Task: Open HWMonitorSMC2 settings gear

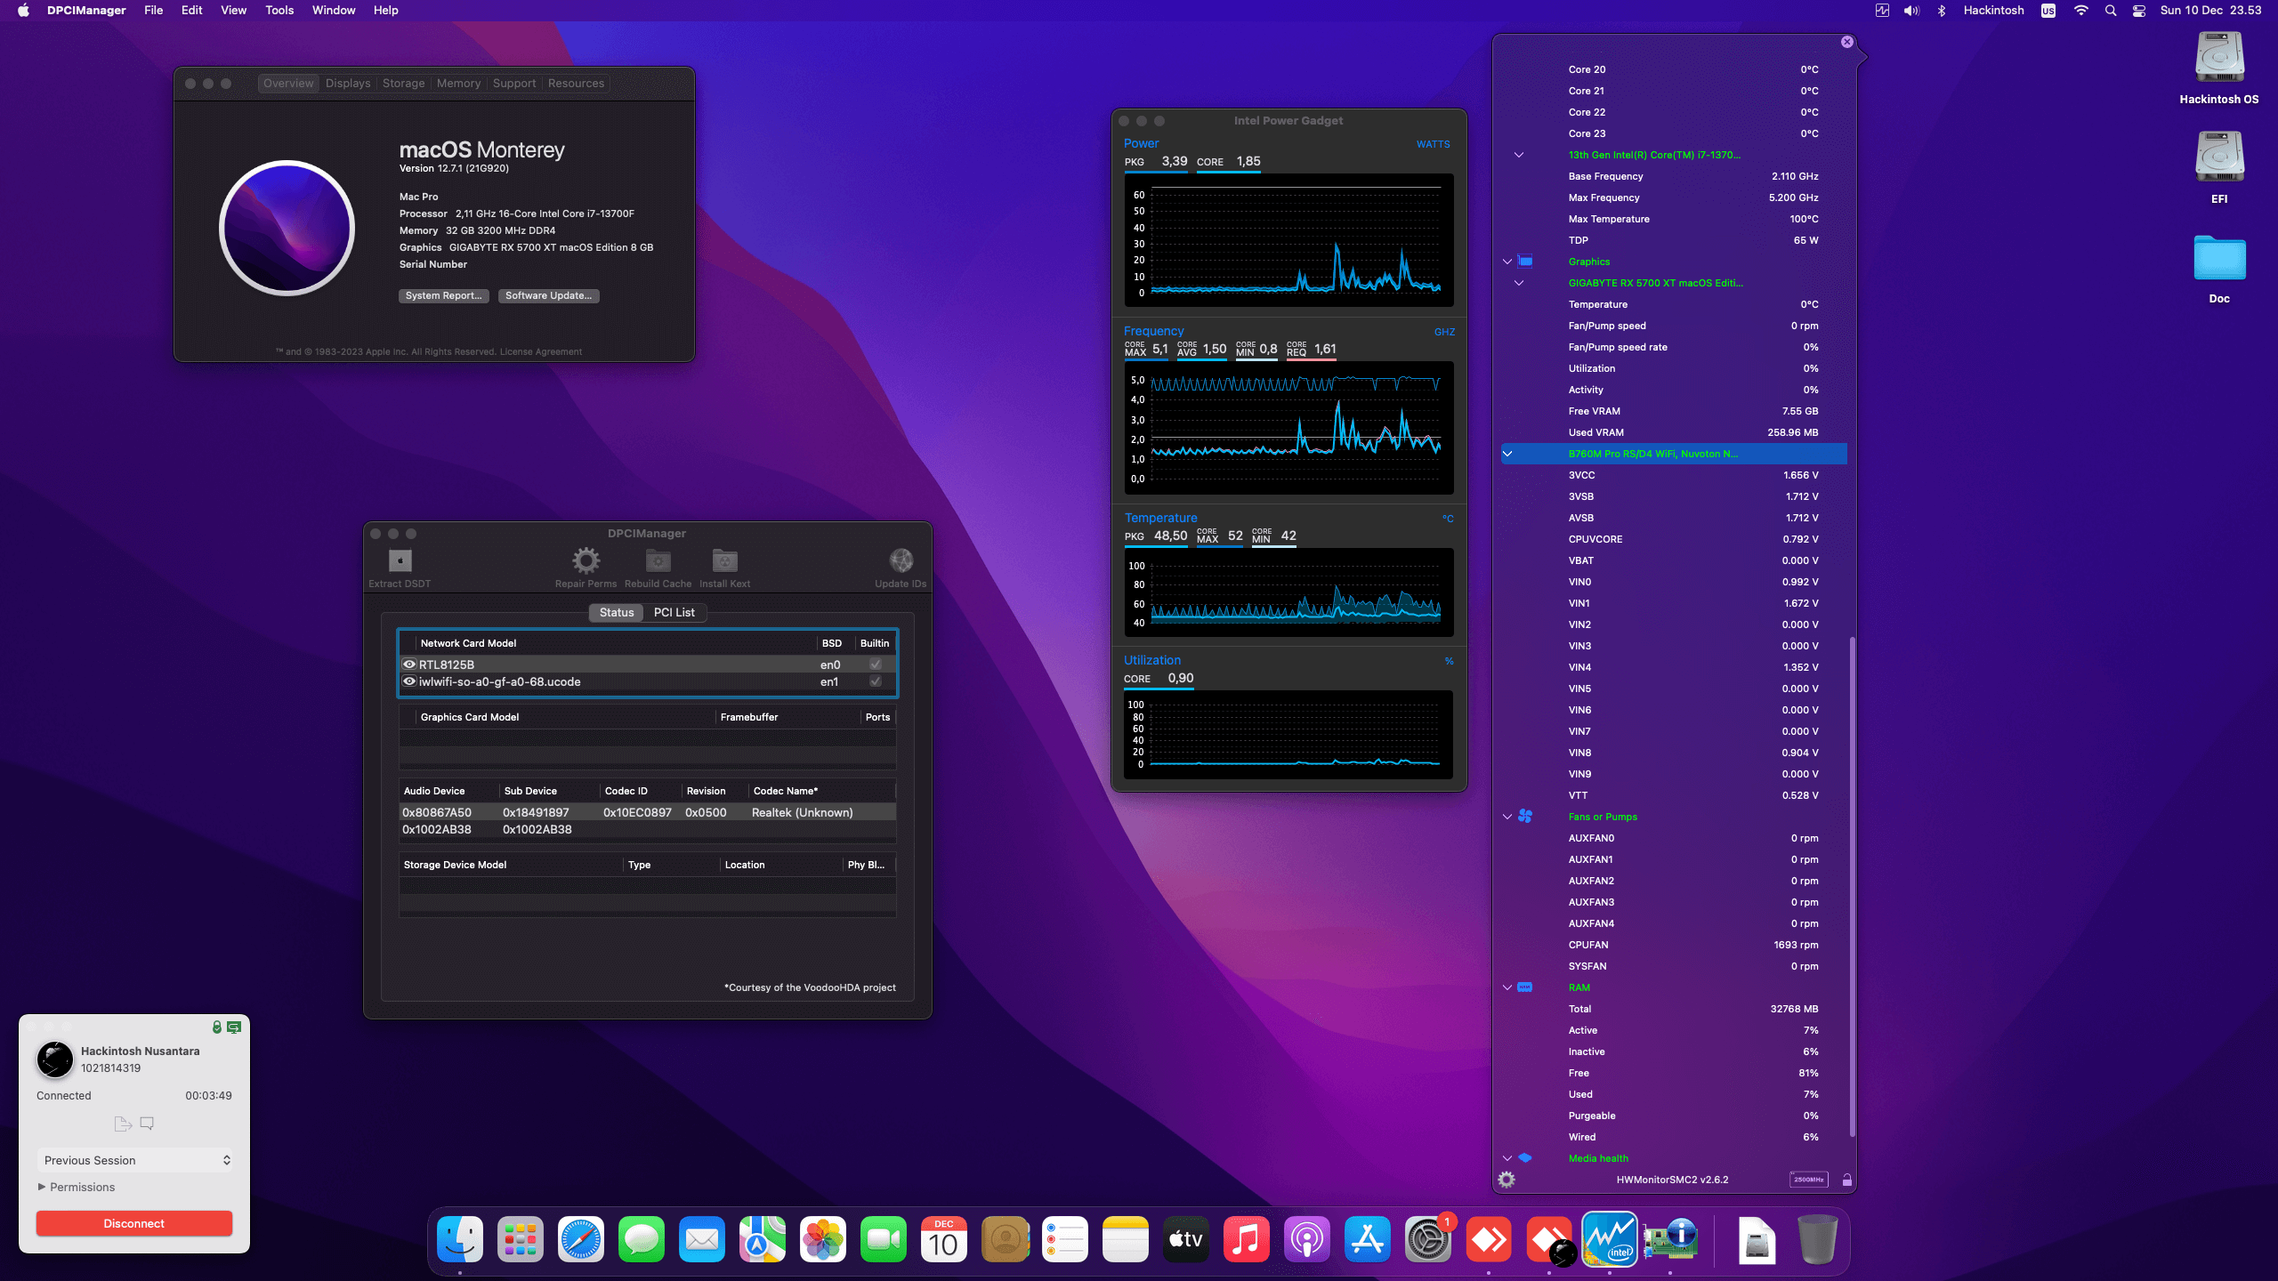Action: pos(1507,1180)
